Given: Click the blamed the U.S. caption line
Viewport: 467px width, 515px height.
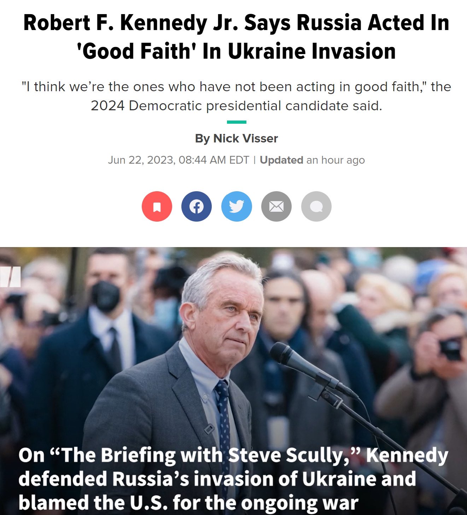Looking at the screenshot, I should (x=188, y=503).
